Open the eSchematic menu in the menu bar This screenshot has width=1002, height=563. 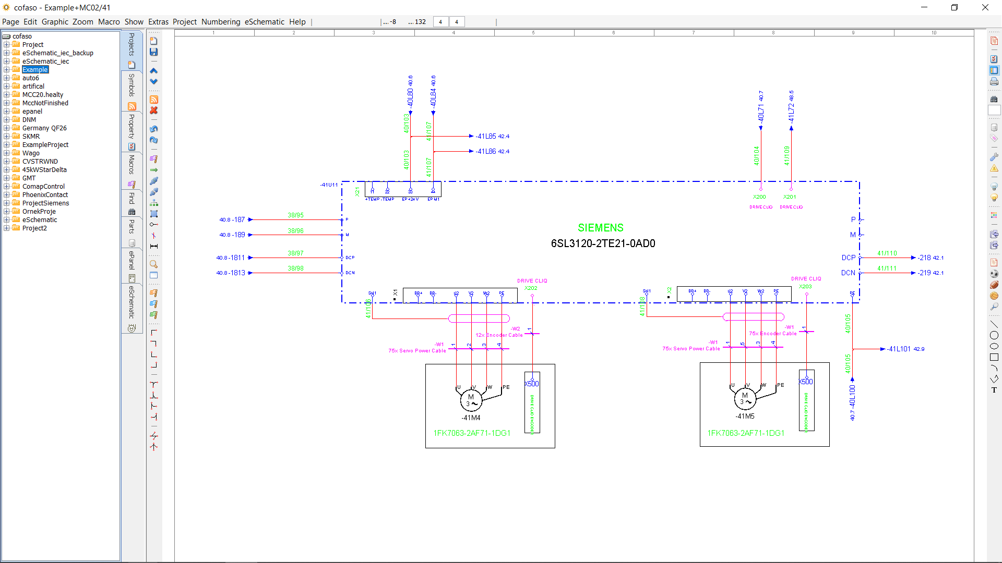(264, 22)
